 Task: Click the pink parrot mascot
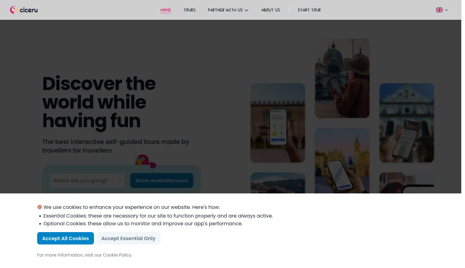tap(145, 161)
